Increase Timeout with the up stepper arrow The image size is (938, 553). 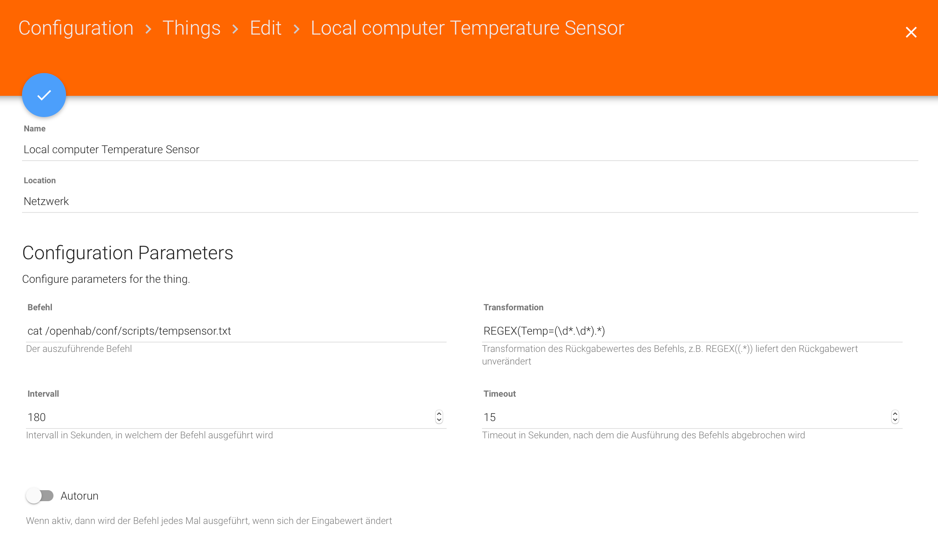pyautogui.click(x=895, y=414)
